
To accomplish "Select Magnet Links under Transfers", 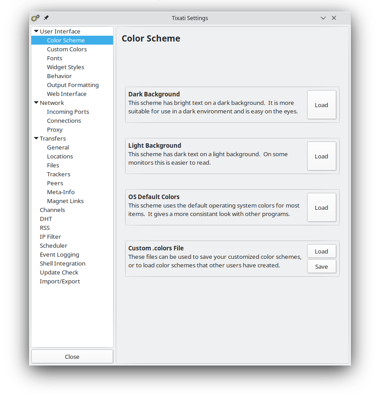I will point(65,201).
